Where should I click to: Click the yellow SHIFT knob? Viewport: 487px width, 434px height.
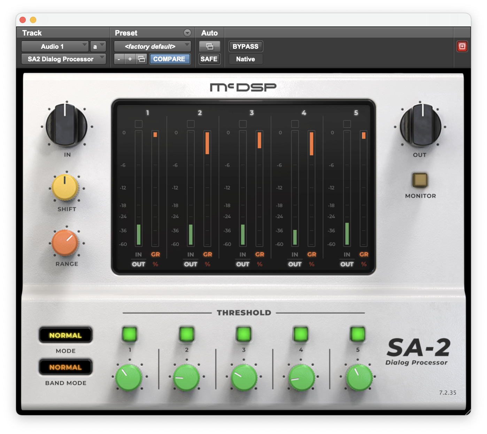[65, 187]
